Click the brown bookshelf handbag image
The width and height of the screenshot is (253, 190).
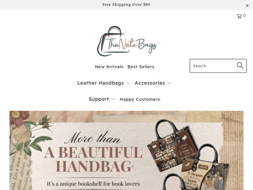pyautogui.click(x=172, y=146)
